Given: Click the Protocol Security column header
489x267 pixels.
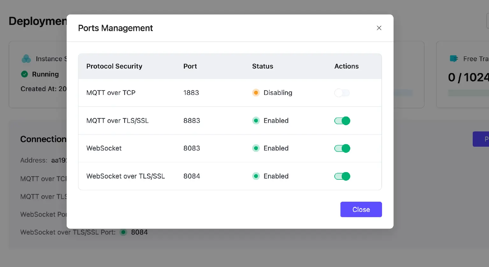Looking at the screenshot, I should [114, 66].
